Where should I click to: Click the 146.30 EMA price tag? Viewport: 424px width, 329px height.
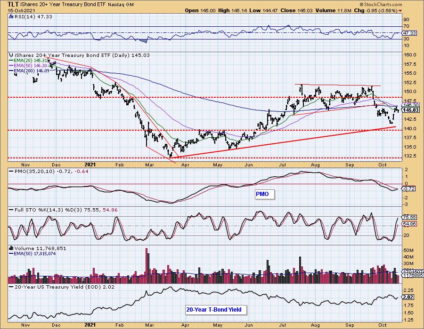[x=411, y=105]
